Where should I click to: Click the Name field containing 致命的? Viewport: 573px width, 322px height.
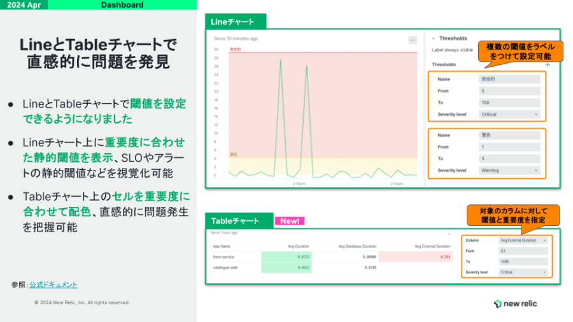point(509,79)
